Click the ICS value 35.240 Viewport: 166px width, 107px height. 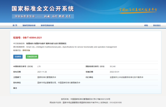(113, 66)
